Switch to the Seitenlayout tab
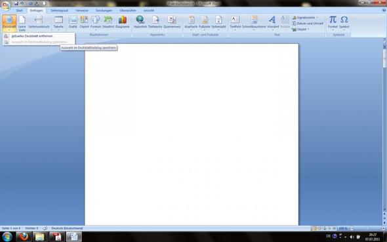Image resolution: width=387 pixels, height=242 pixels. (x=59, y=10)
